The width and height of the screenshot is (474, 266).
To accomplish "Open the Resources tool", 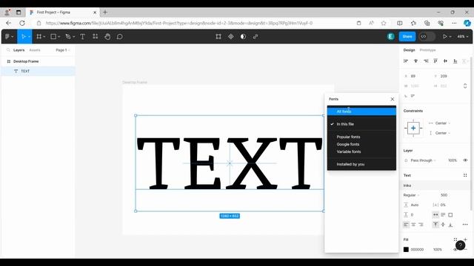I will coord(96,36).
